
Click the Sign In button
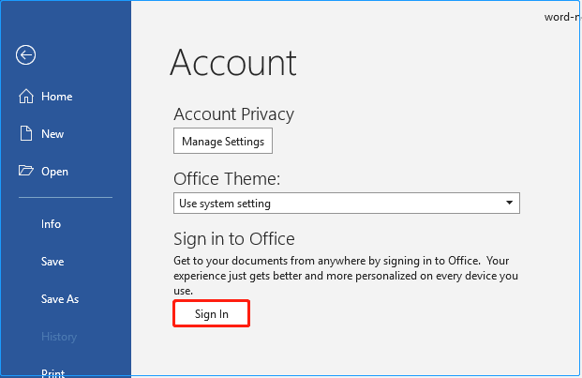point(211,313)
